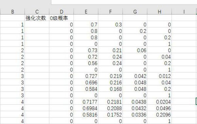The image size is (197, 124).
Task: Select cell with value 0.2181
Action: click(x=110, y=102)
